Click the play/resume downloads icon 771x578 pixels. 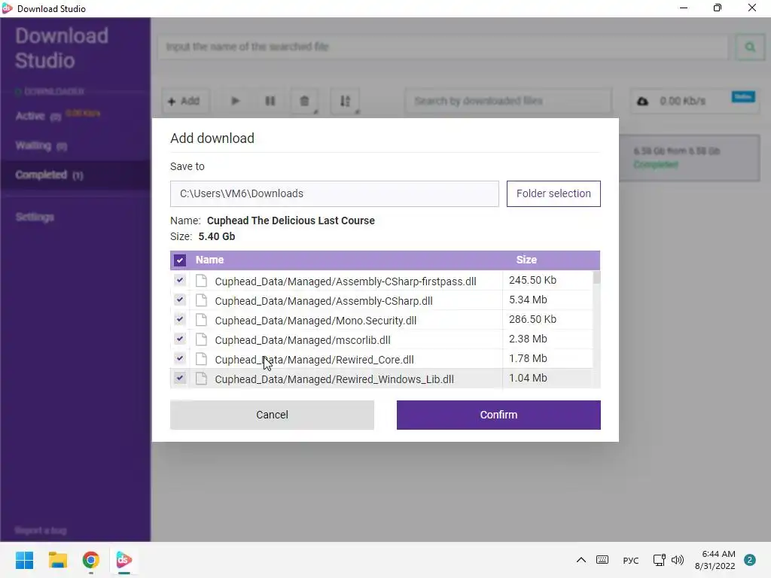[x=235, y=102]
